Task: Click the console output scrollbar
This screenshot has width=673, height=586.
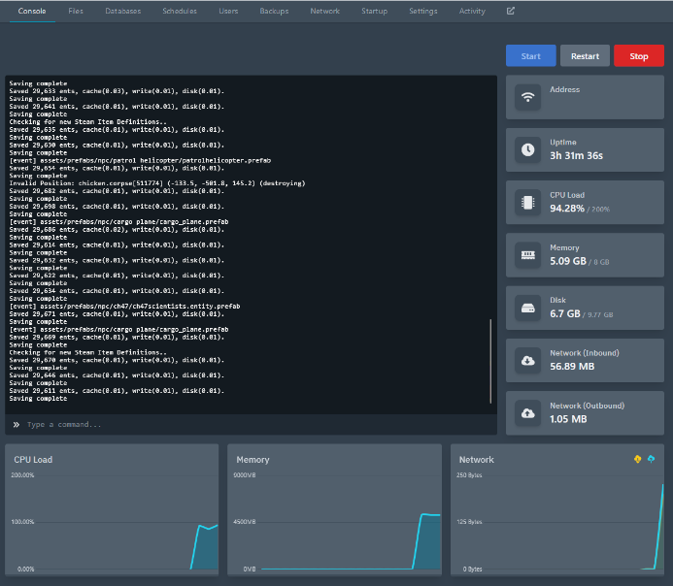Action: pyautogui.click(x=490, y=361)
